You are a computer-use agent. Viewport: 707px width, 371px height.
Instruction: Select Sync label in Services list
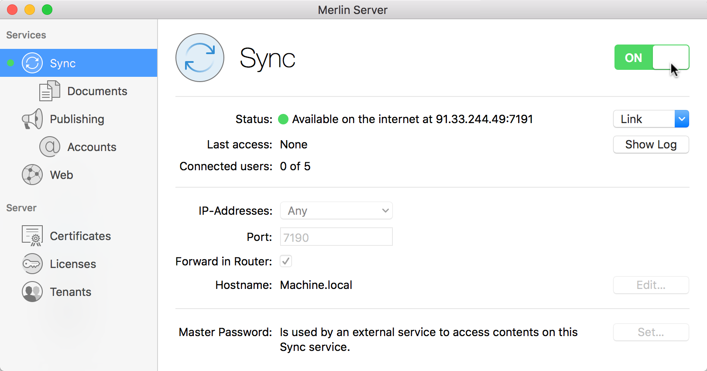click(63, 63)
